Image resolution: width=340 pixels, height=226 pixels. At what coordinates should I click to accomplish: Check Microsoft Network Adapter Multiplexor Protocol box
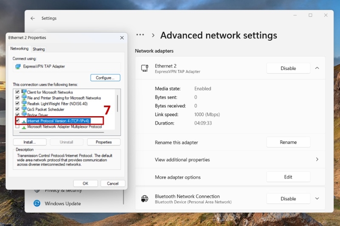(x=17, y=126)
